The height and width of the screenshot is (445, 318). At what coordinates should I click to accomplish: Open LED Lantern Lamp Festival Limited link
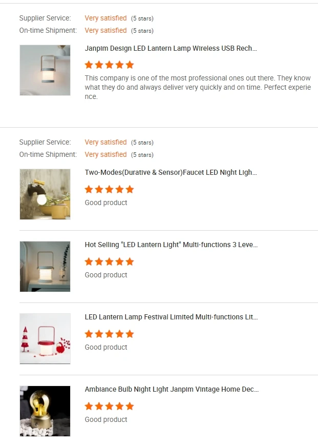171,317
